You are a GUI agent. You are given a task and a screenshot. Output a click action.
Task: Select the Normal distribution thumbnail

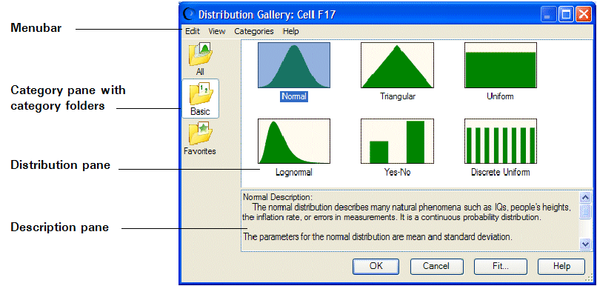pyautogui.click(x=294, y=65)
